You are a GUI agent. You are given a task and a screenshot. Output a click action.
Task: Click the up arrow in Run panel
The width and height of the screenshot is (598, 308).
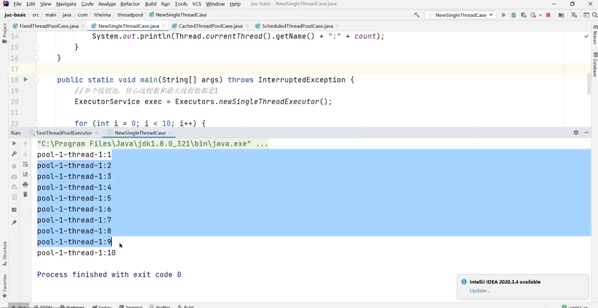pyautogui.click(x=25, y=144)
